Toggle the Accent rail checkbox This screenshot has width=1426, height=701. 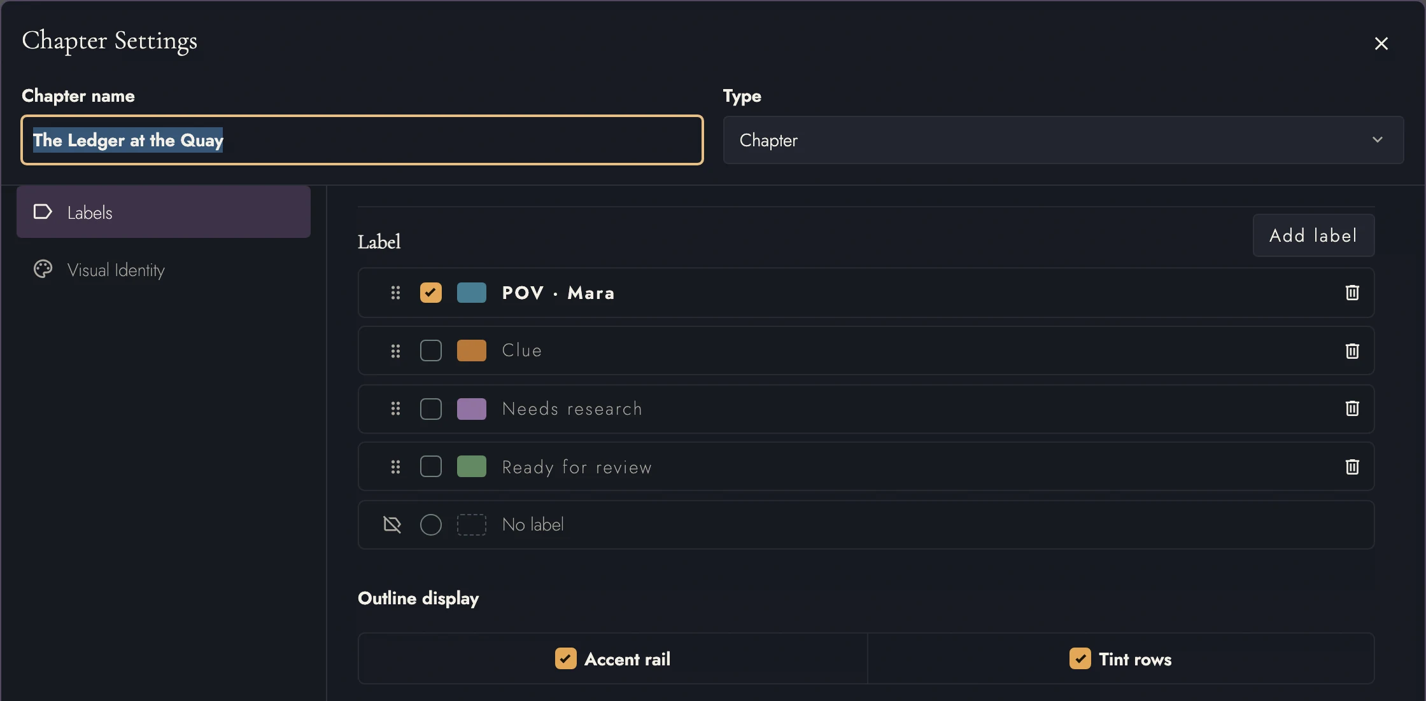566,659
